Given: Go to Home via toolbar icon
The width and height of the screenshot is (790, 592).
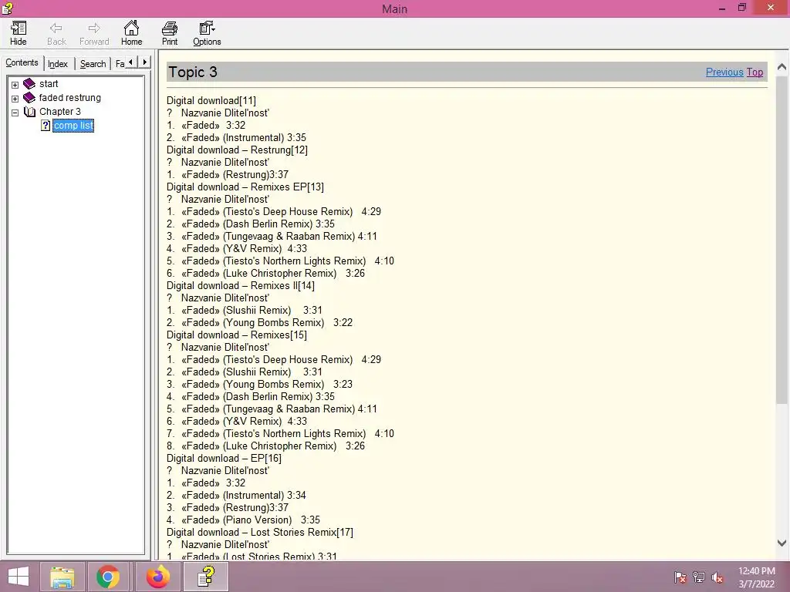Looking at the screenshot, I should pyautogui.click(x=131, y=33).
